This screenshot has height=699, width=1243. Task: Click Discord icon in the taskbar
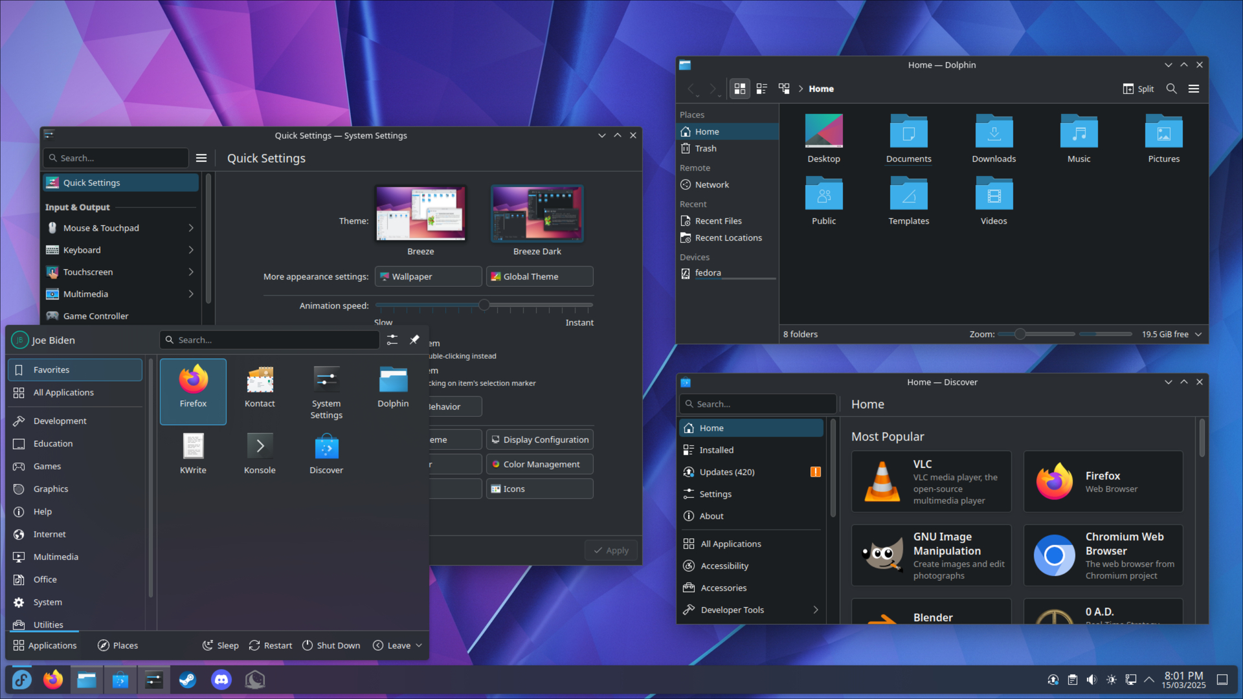click(221, 680)
